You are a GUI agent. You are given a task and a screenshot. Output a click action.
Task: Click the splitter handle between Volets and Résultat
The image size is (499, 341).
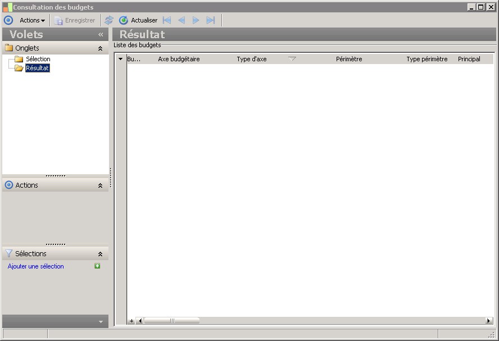tap(111, 178)
